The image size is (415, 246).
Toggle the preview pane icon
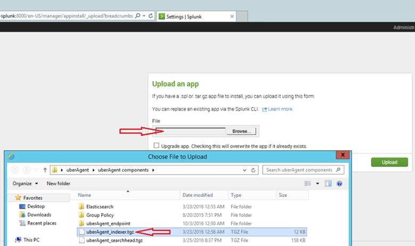[x=328, y=184]
